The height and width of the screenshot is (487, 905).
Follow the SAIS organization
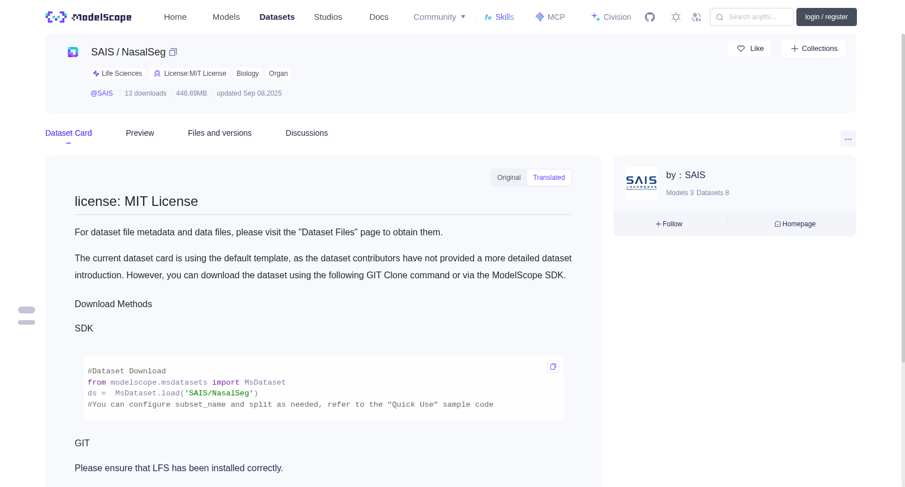pos(669,224)
